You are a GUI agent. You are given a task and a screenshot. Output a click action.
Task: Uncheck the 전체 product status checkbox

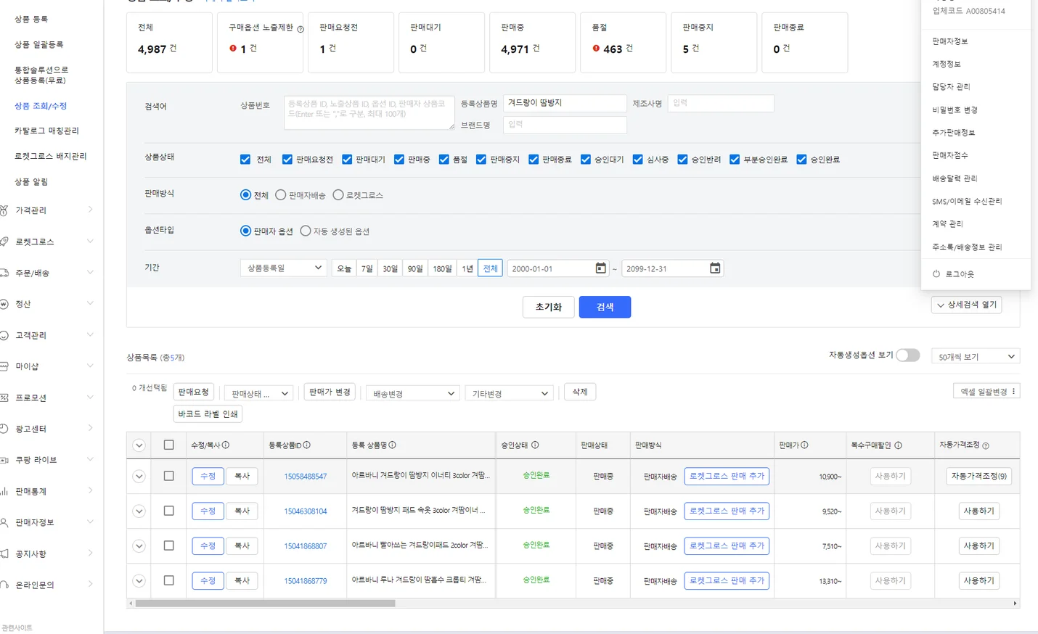click(245, 160)
